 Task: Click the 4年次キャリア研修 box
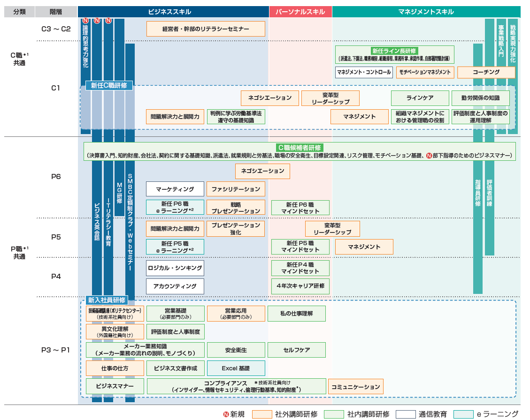(300, 286)
